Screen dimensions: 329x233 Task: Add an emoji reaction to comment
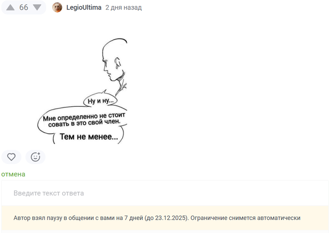(35, 157)
